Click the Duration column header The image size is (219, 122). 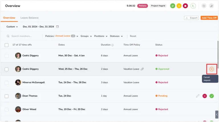pos(106,45)
